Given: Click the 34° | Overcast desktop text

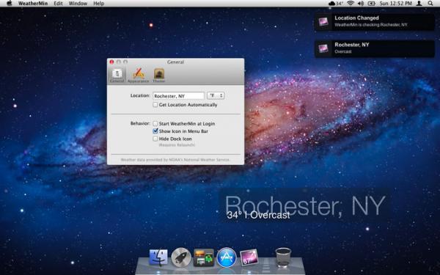Looking at the screenshot, I should click(258, 215).
